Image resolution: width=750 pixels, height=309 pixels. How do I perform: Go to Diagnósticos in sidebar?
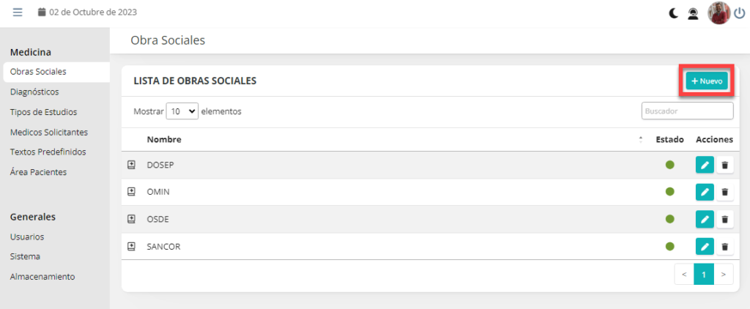[34, 92]
